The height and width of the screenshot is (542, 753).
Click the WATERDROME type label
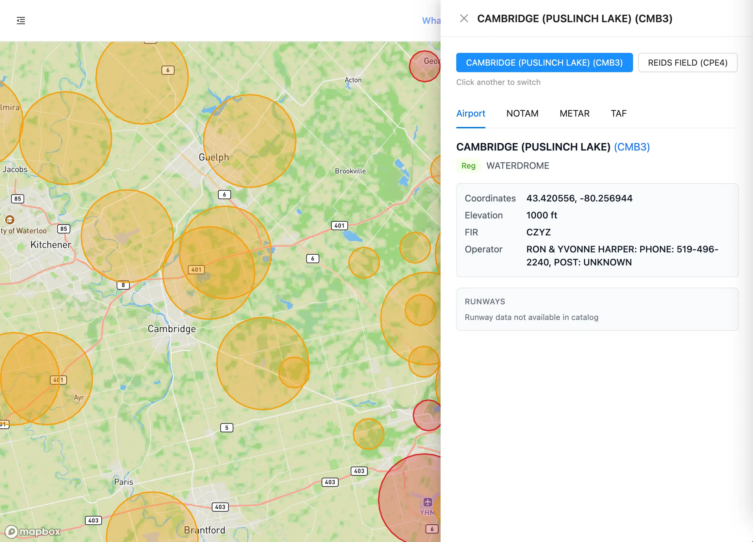pyautogui.click(x=518, y=166)
